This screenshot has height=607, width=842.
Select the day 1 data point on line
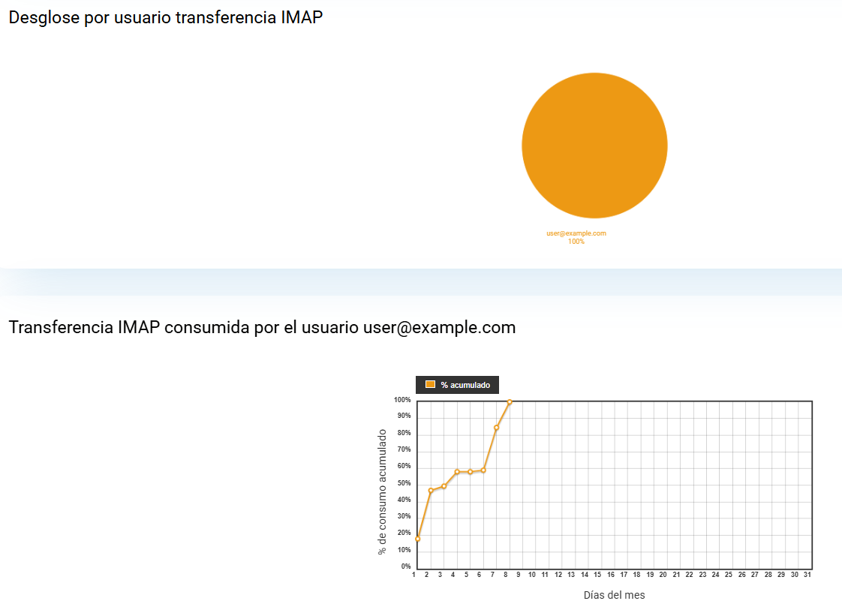coord(418,539)
